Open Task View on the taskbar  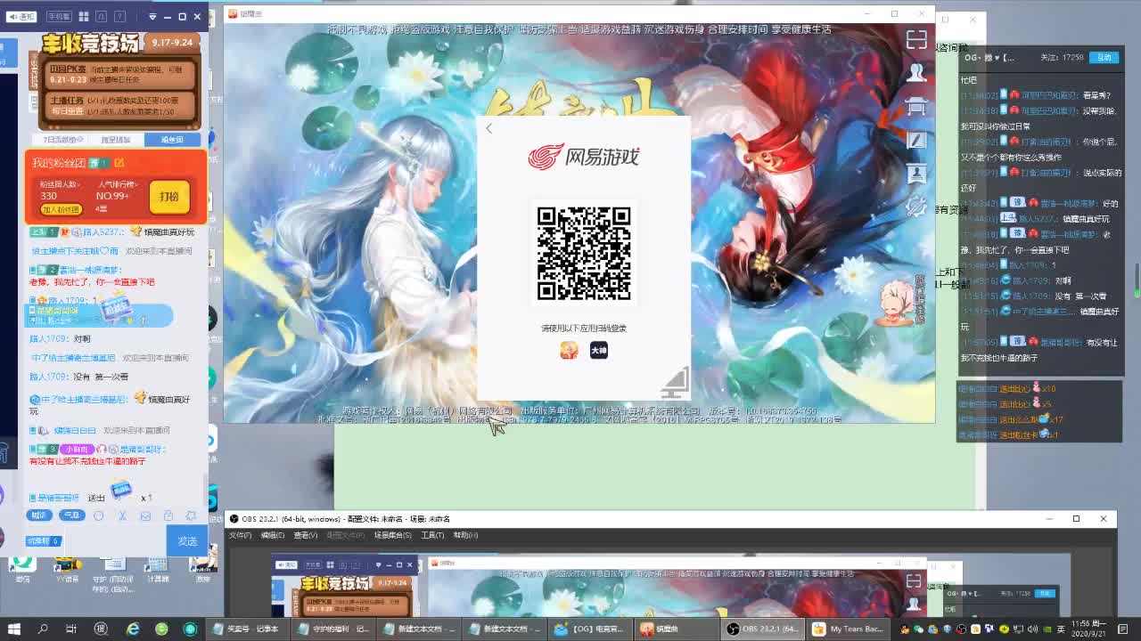tap(71, 629)
